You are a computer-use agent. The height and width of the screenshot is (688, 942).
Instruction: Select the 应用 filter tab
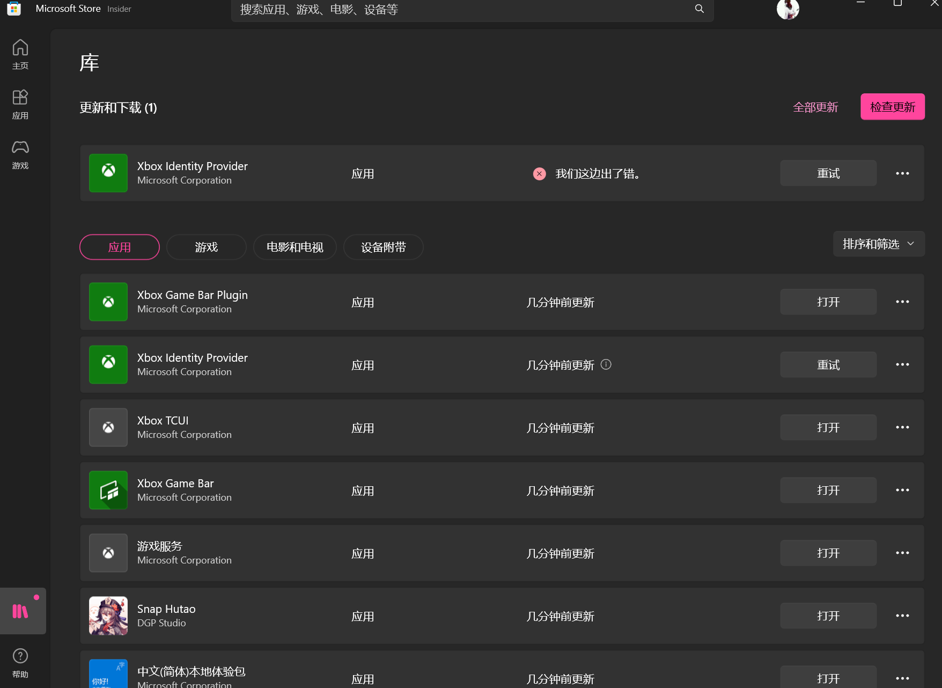[x=120, y=247]
